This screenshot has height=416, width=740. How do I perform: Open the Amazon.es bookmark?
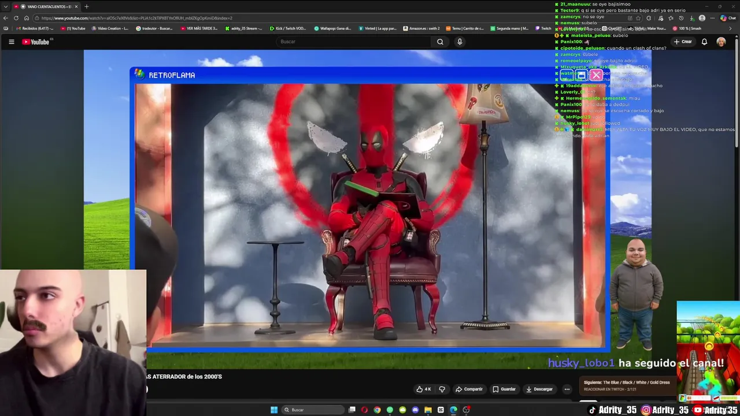pyautogui.click(x=421, y=28)
